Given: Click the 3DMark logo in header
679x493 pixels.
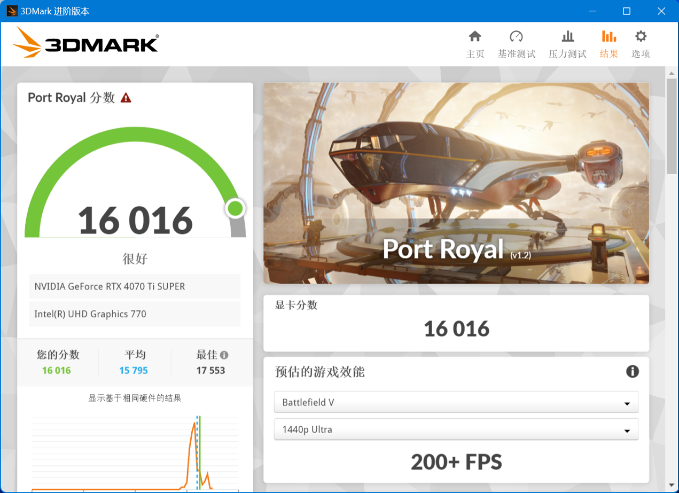Looking at the screenshot, I should click(85, 43).
